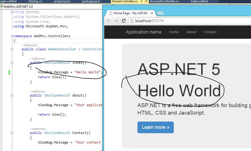Show references above About() method

[x=38, y=91]
